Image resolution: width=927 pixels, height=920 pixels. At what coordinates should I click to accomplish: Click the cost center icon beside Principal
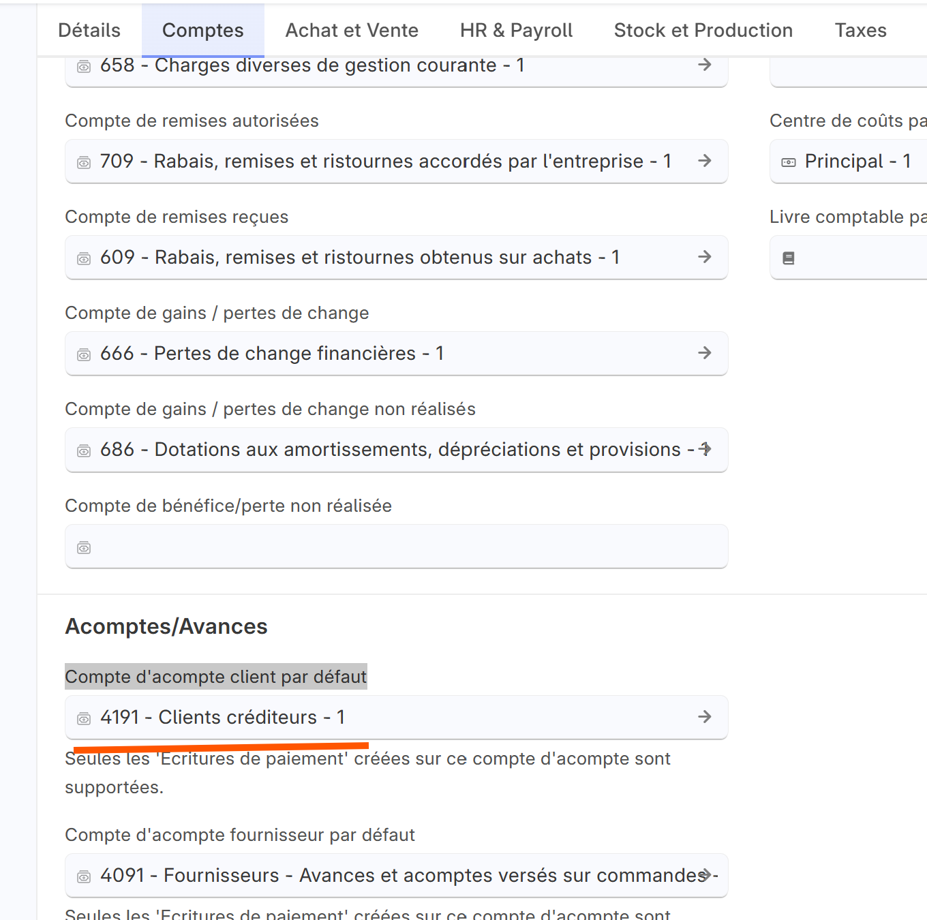(x=789, y=162)
